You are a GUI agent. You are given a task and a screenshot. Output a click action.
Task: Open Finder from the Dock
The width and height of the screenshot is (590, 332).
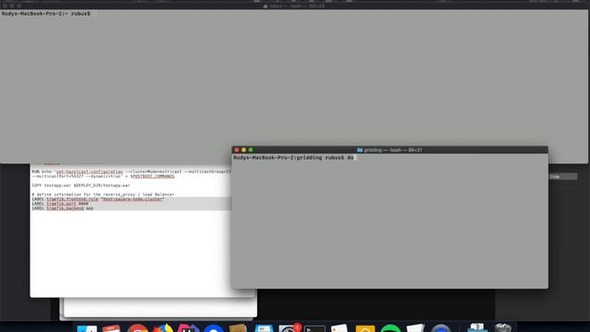coord(87,328)
